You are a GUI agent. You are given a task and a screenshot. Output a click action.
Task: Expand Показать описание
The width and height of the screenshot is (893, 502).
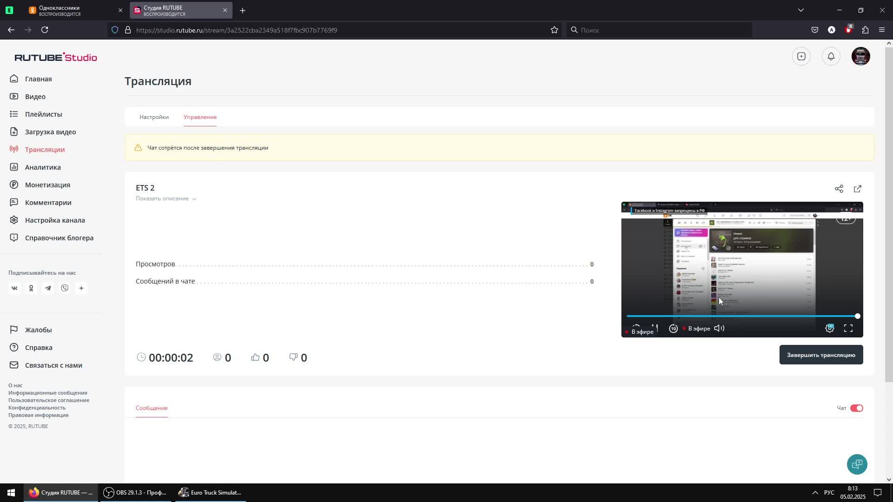[x=166, y=198]
